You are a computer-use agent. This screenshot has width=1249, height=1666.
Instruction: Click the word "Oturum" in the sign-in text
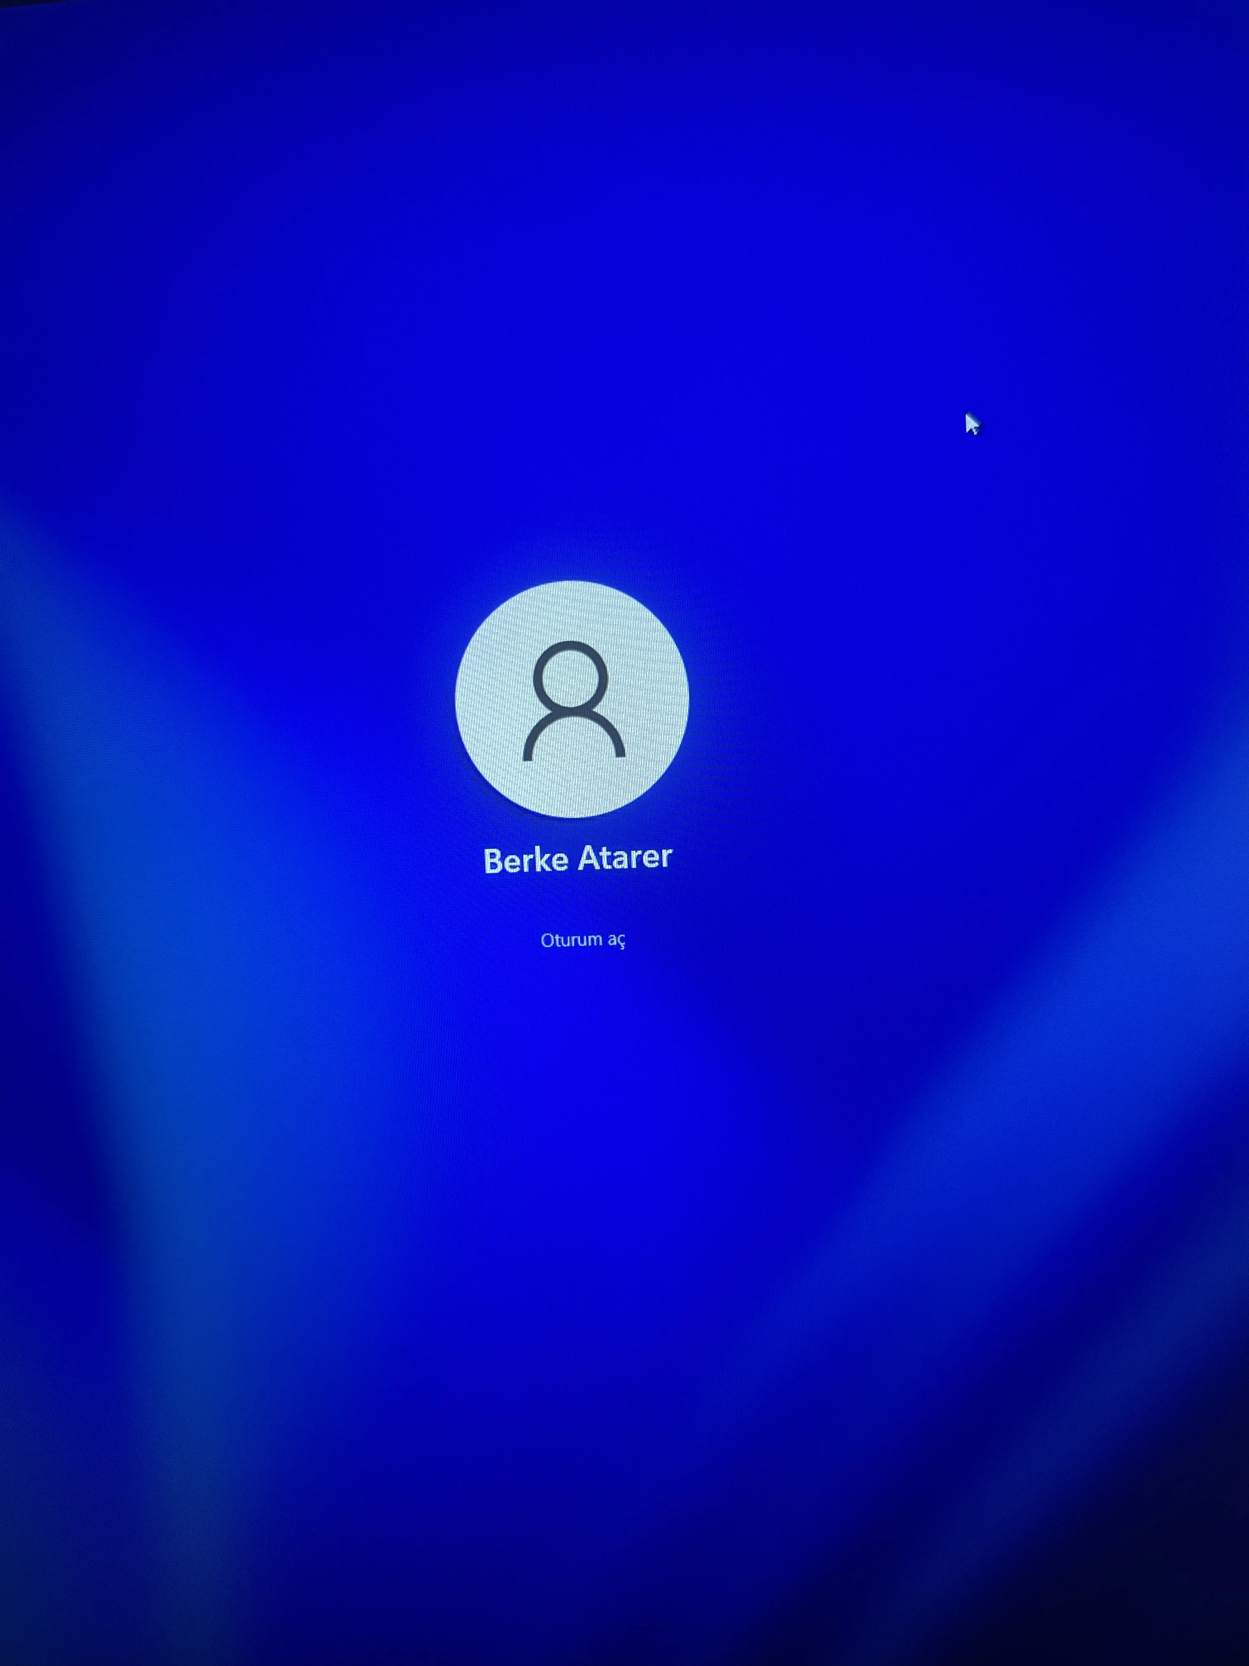[571, 940]
